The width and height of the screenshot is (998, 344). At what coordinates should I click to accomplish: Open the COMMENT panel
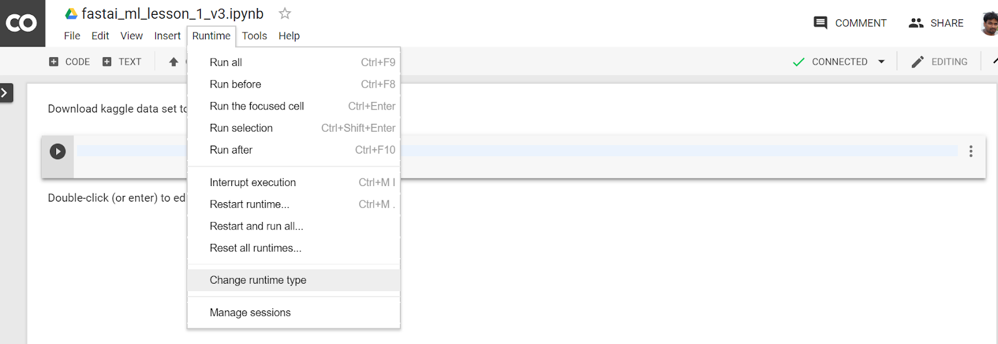[850, 23]
